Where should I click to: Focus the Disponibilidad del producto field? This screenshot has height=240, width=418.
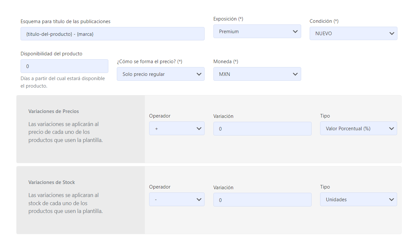coord(64,66)
